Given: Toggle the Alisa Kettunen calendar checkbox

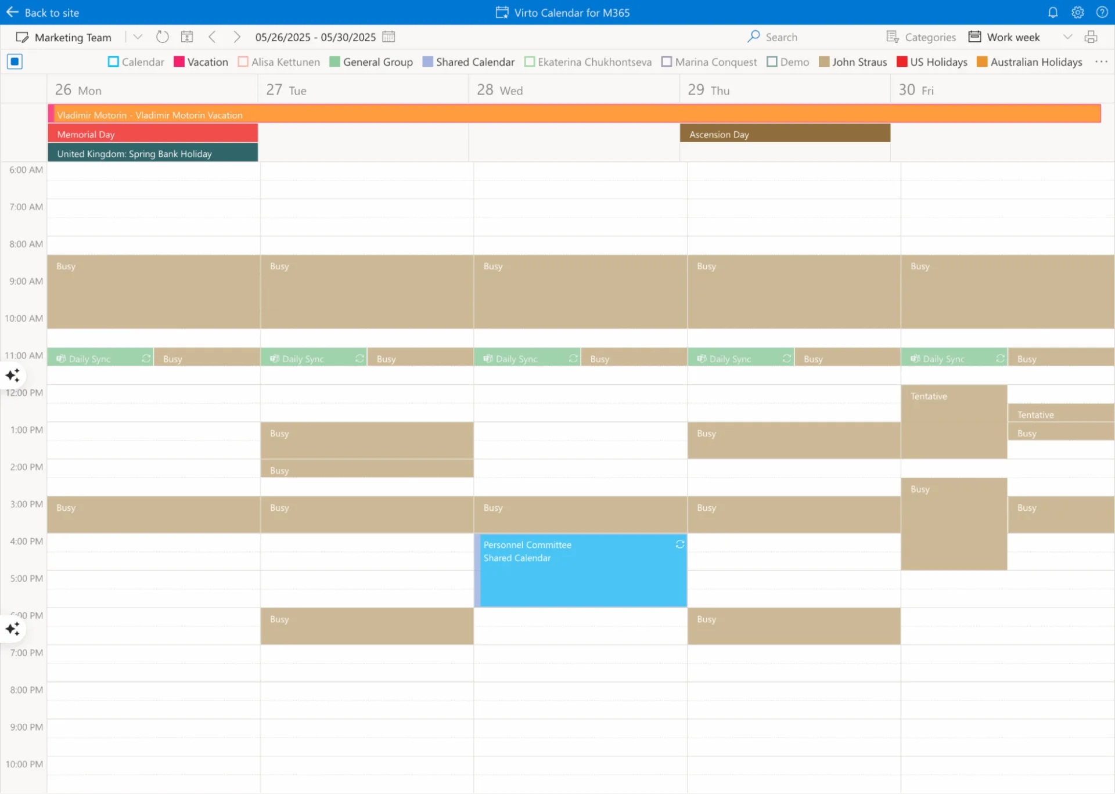Looking at the screenshot, I should (x=243, y=62).
